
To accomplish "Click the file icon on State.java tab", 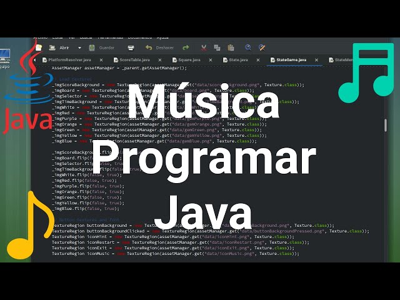I will point(225,60).
